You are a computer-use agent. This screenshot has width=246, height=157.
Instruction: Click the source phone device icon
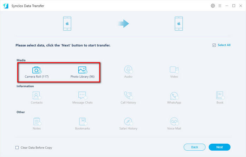pos(67,24)
